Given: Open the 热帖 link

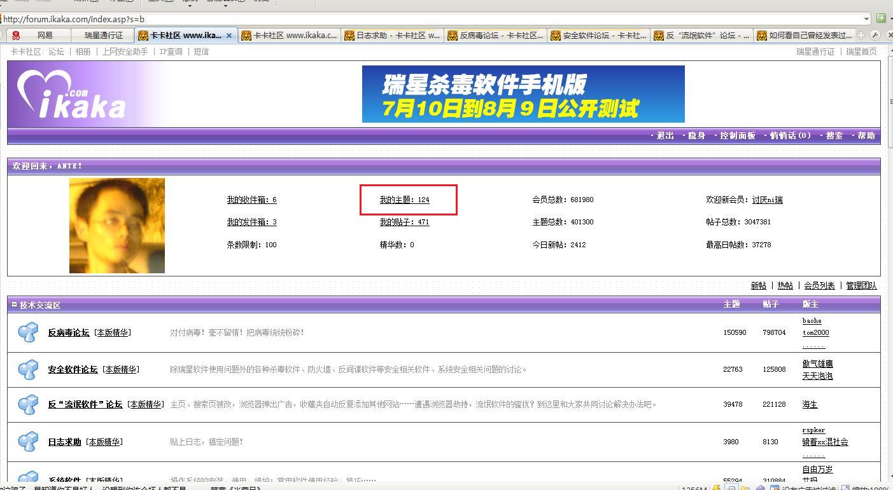Looking at the screenshot, I should (785, 286).
